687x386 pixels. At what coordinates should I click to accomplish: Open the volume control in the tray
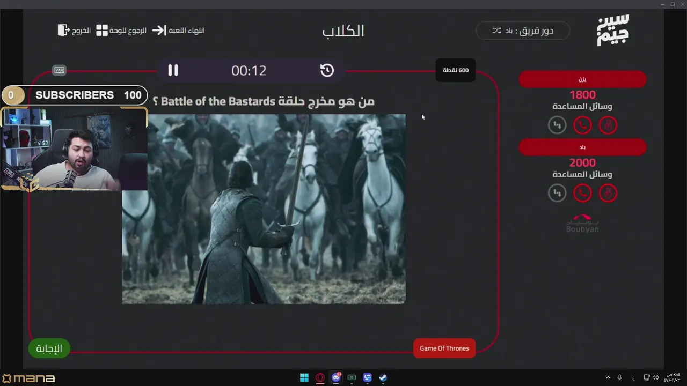tap(655, 377)
